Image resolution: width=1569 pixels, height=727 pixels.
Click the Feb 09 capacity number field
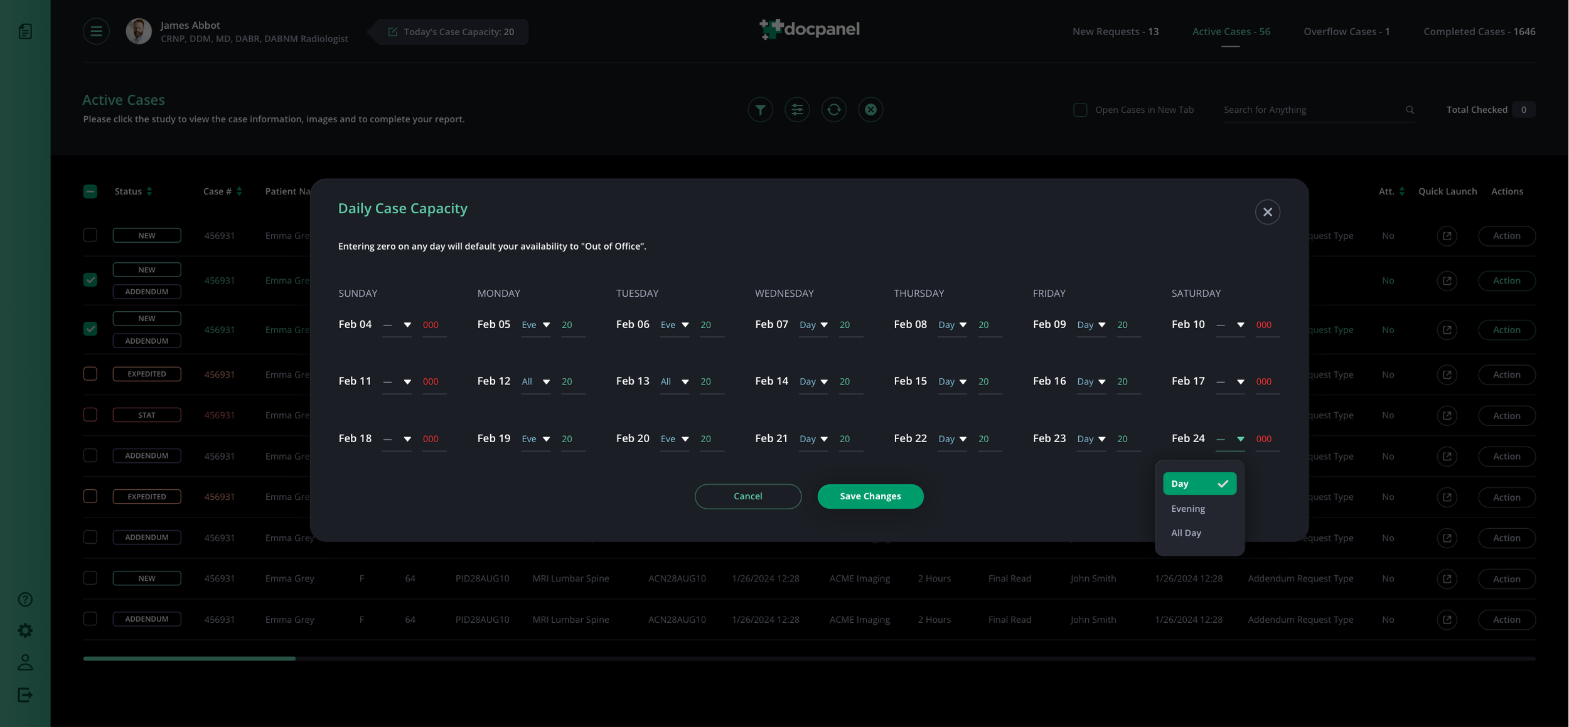pos(1127,325)
